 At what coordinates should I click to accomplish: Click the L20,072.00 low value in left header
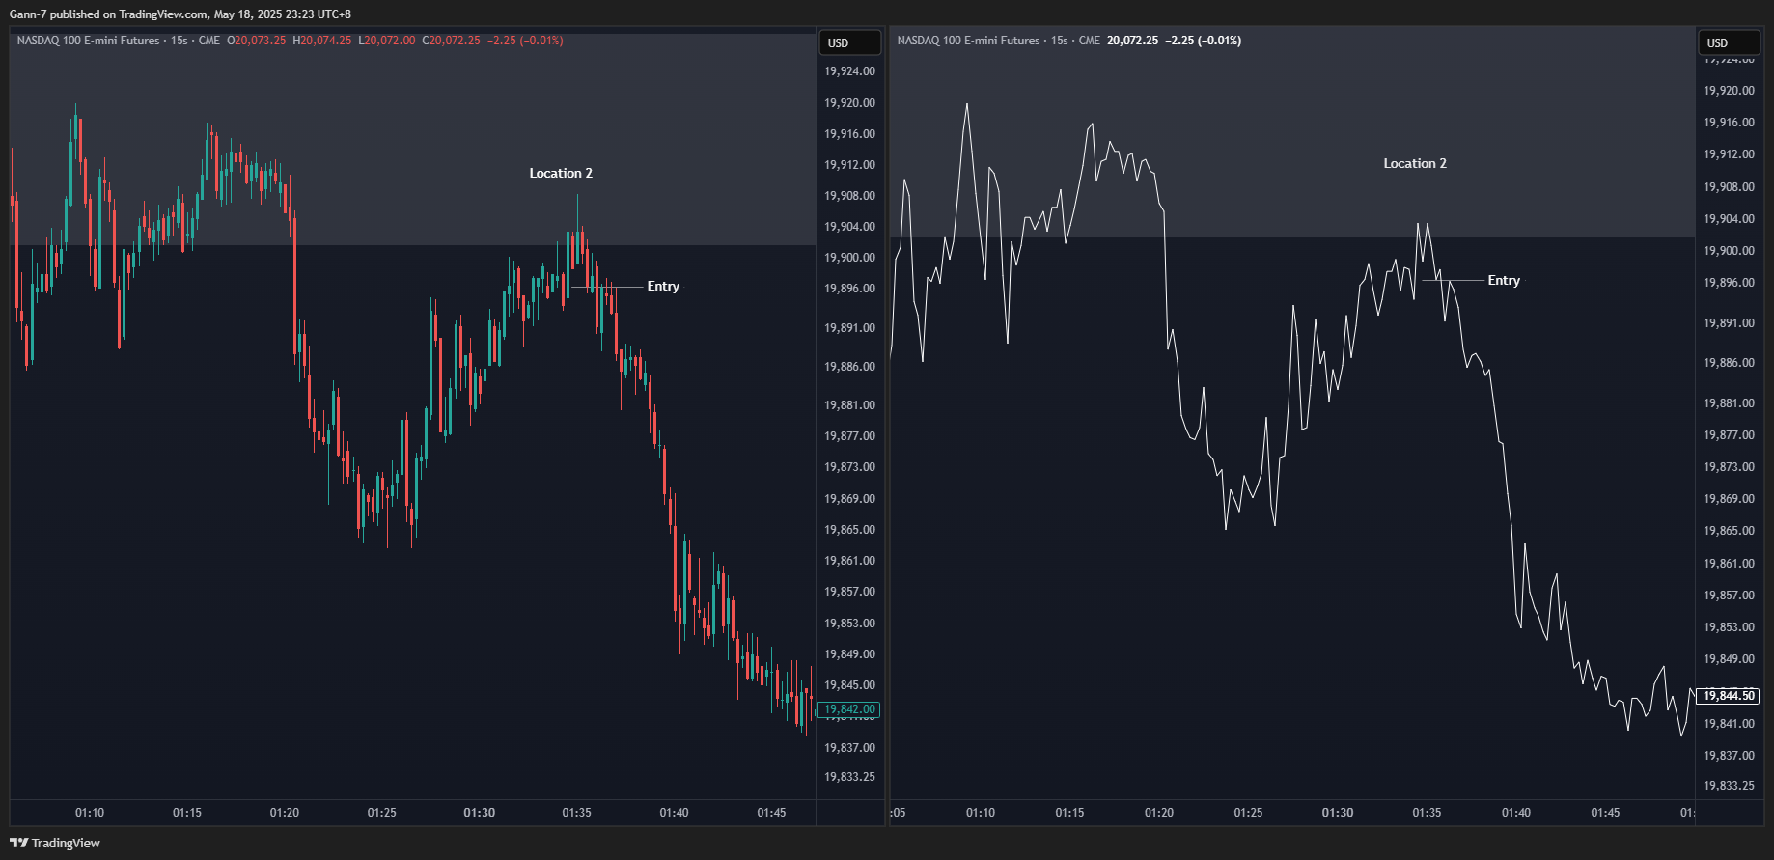tap(387, 41)
